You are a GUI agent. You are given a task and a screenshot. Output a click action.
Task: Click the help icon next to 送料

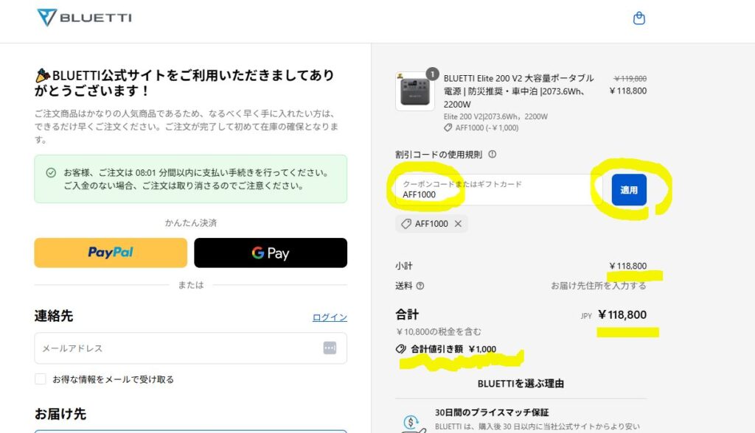click(420, 286)
